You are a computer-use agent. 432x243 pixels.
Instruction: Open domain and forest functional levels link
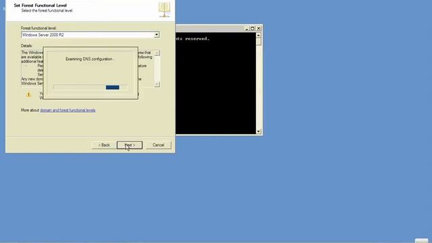pyautogui.click(x=67, y=110)
